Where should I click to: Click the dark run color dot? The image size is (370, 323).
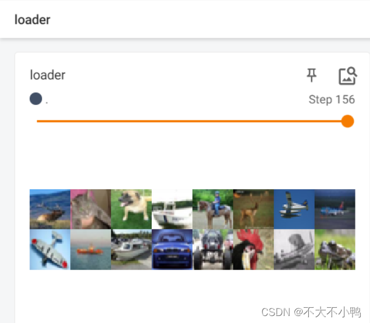tap(36, 99)
